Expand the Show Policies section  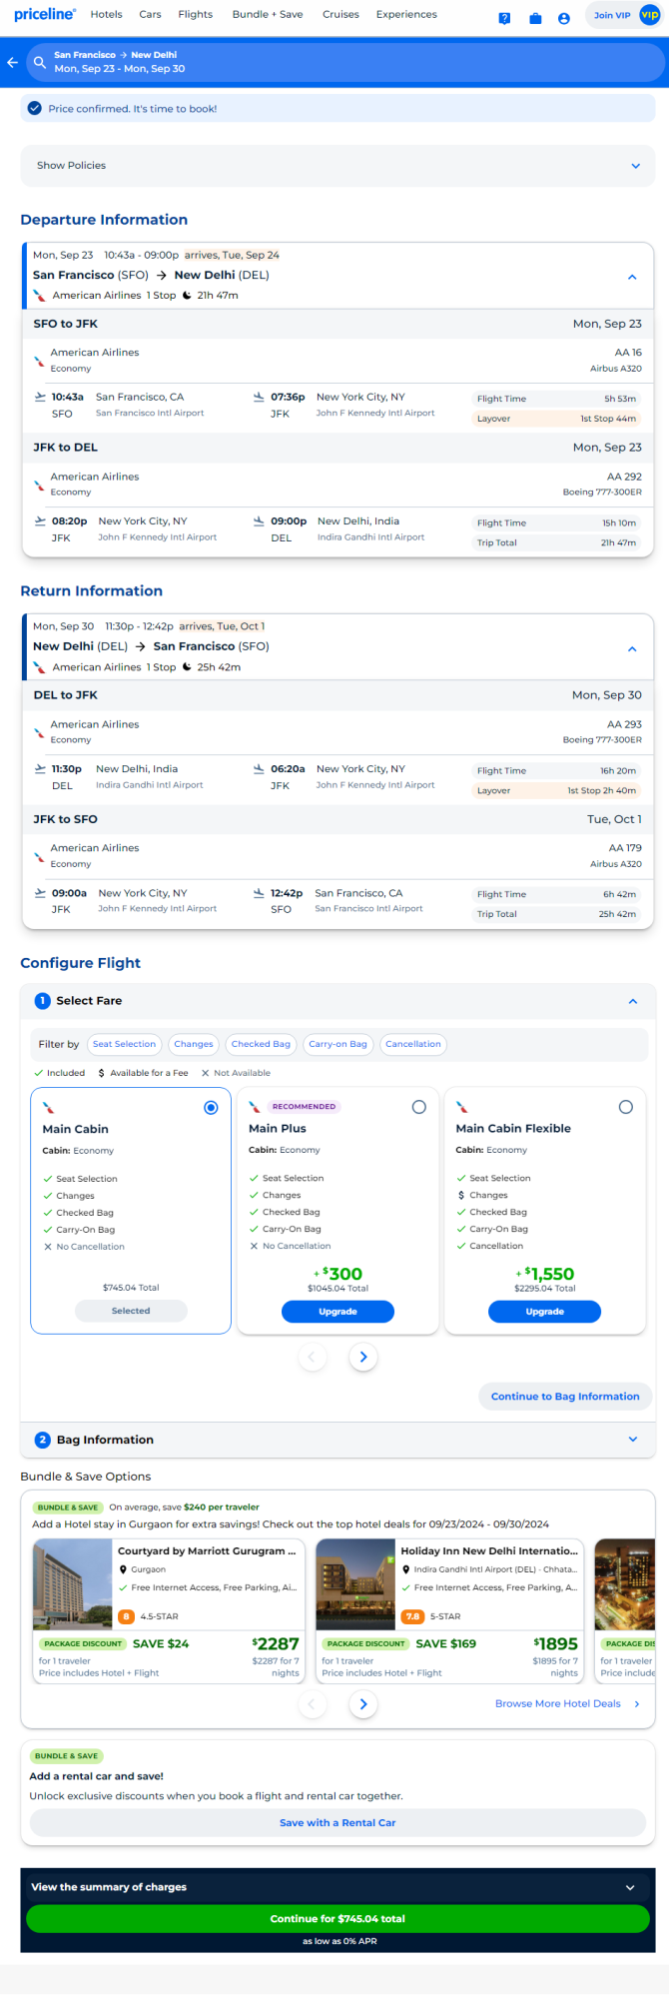click(337, 166)
